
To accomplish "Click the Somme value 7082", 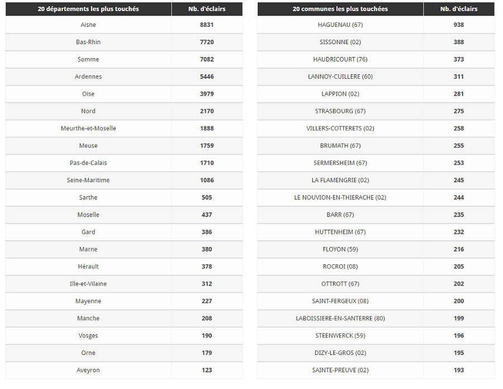I will coord(207,59).
